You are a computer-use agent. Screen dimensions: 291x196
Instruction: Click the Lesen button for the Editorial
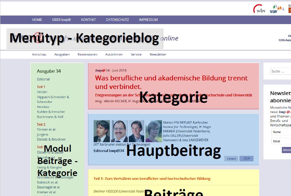[231, 158]
